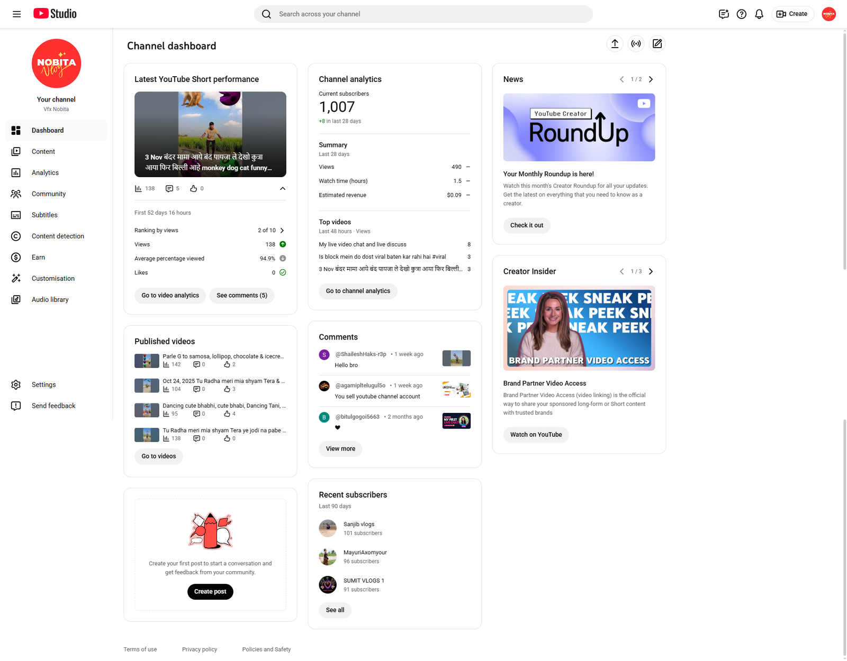Go to next Creator Insider card
This screenshot has height=661, width=847.
pos(651,271)
